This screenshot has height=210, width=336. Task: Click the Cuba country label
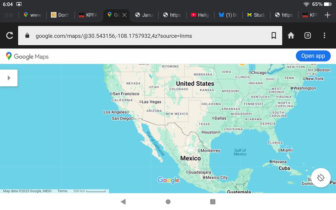[x=284, y=168]
